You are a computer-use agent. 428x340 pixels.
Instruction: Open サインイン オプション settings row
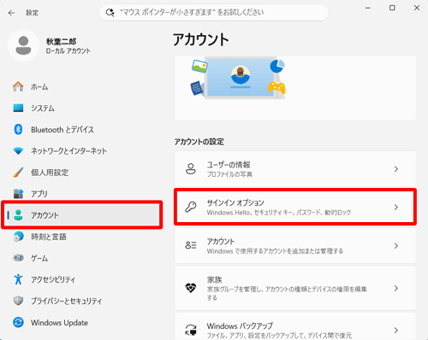pyautogui.click(x=295, y=207)
